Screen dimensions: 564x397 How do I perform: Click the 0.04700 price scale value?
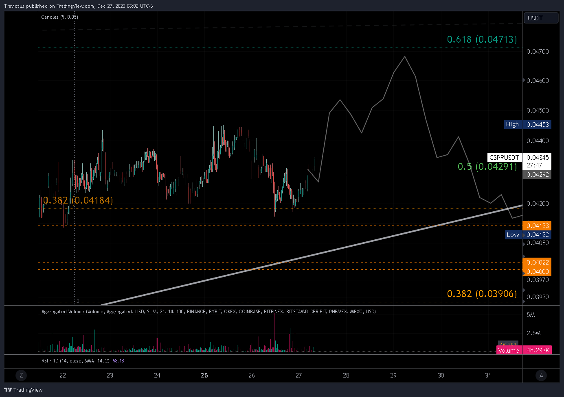coord(538,52)
